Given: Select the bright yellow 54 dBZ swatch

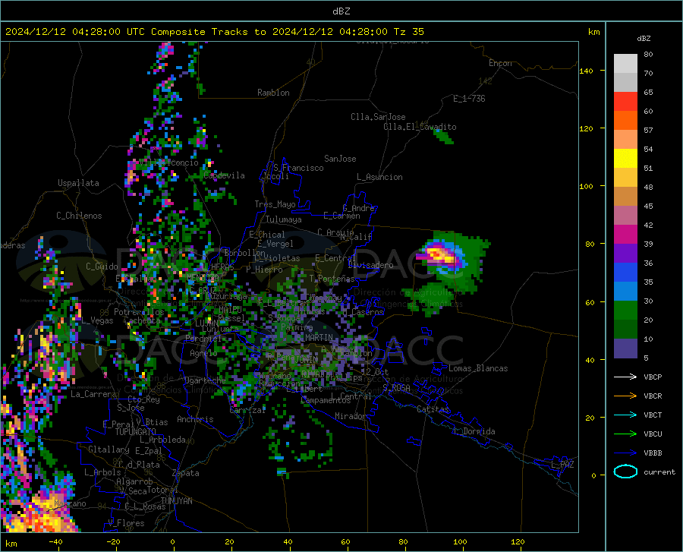Looking at the screenshot, I should click(625, 158).
